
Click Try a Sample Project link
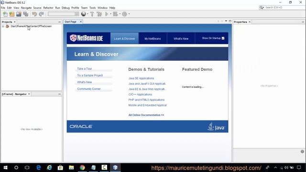pos(90,75)
